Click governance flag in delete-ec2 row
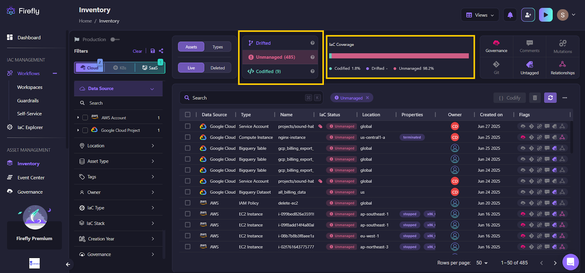Screen dimensions: 585x273 523,203
